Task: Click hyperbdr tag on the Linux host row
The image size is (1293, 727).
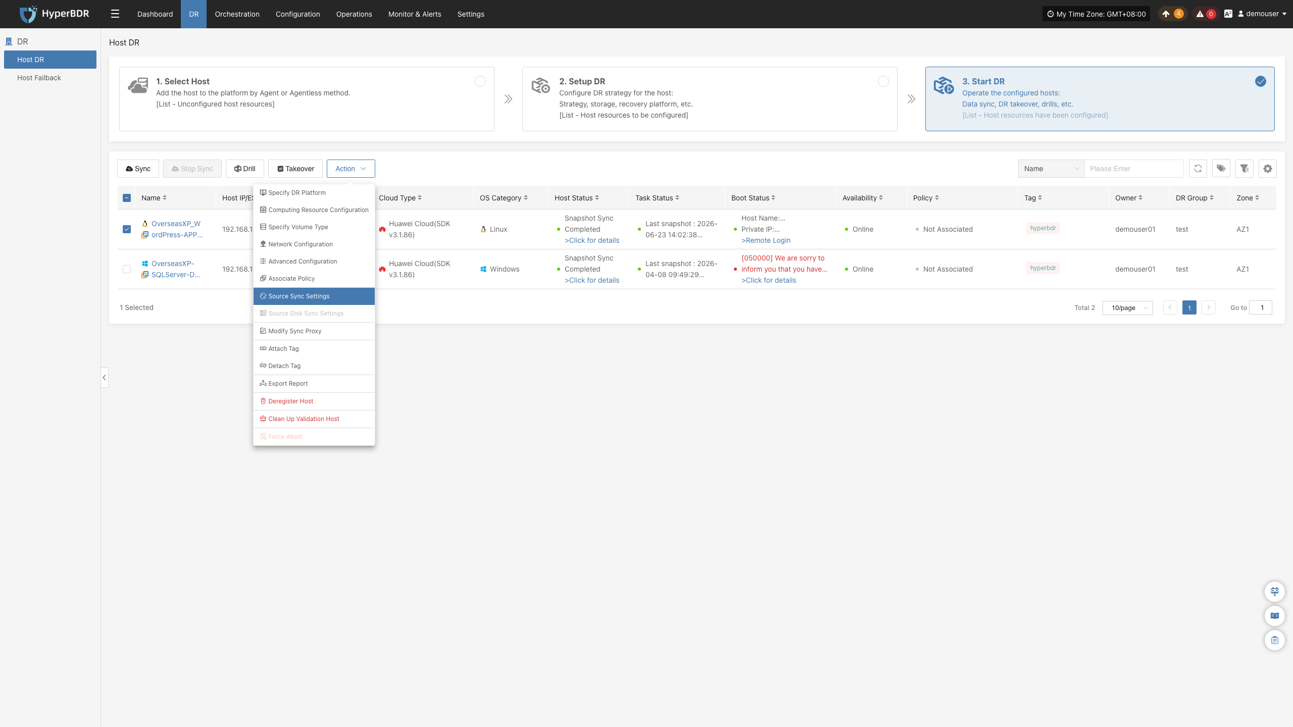Action: click(1043, 228)
